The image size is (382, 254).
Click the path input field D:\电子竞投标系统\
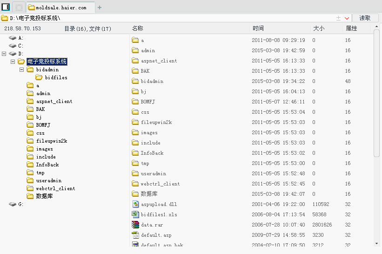click(x=171, y=18)
